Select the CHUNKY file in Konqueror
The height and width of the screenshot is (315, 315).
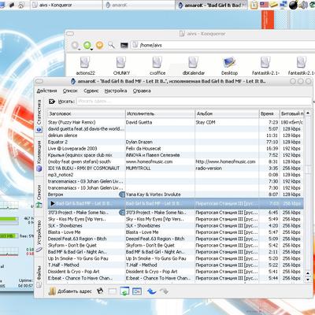tap(121, 65)
